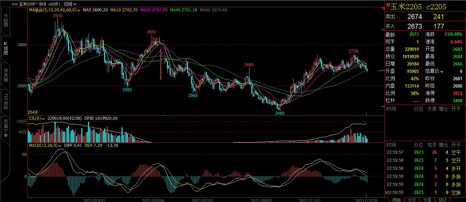Screen dimensions: 466x202
Task: Select the 空开 trade row
Action: coord(425,161)
